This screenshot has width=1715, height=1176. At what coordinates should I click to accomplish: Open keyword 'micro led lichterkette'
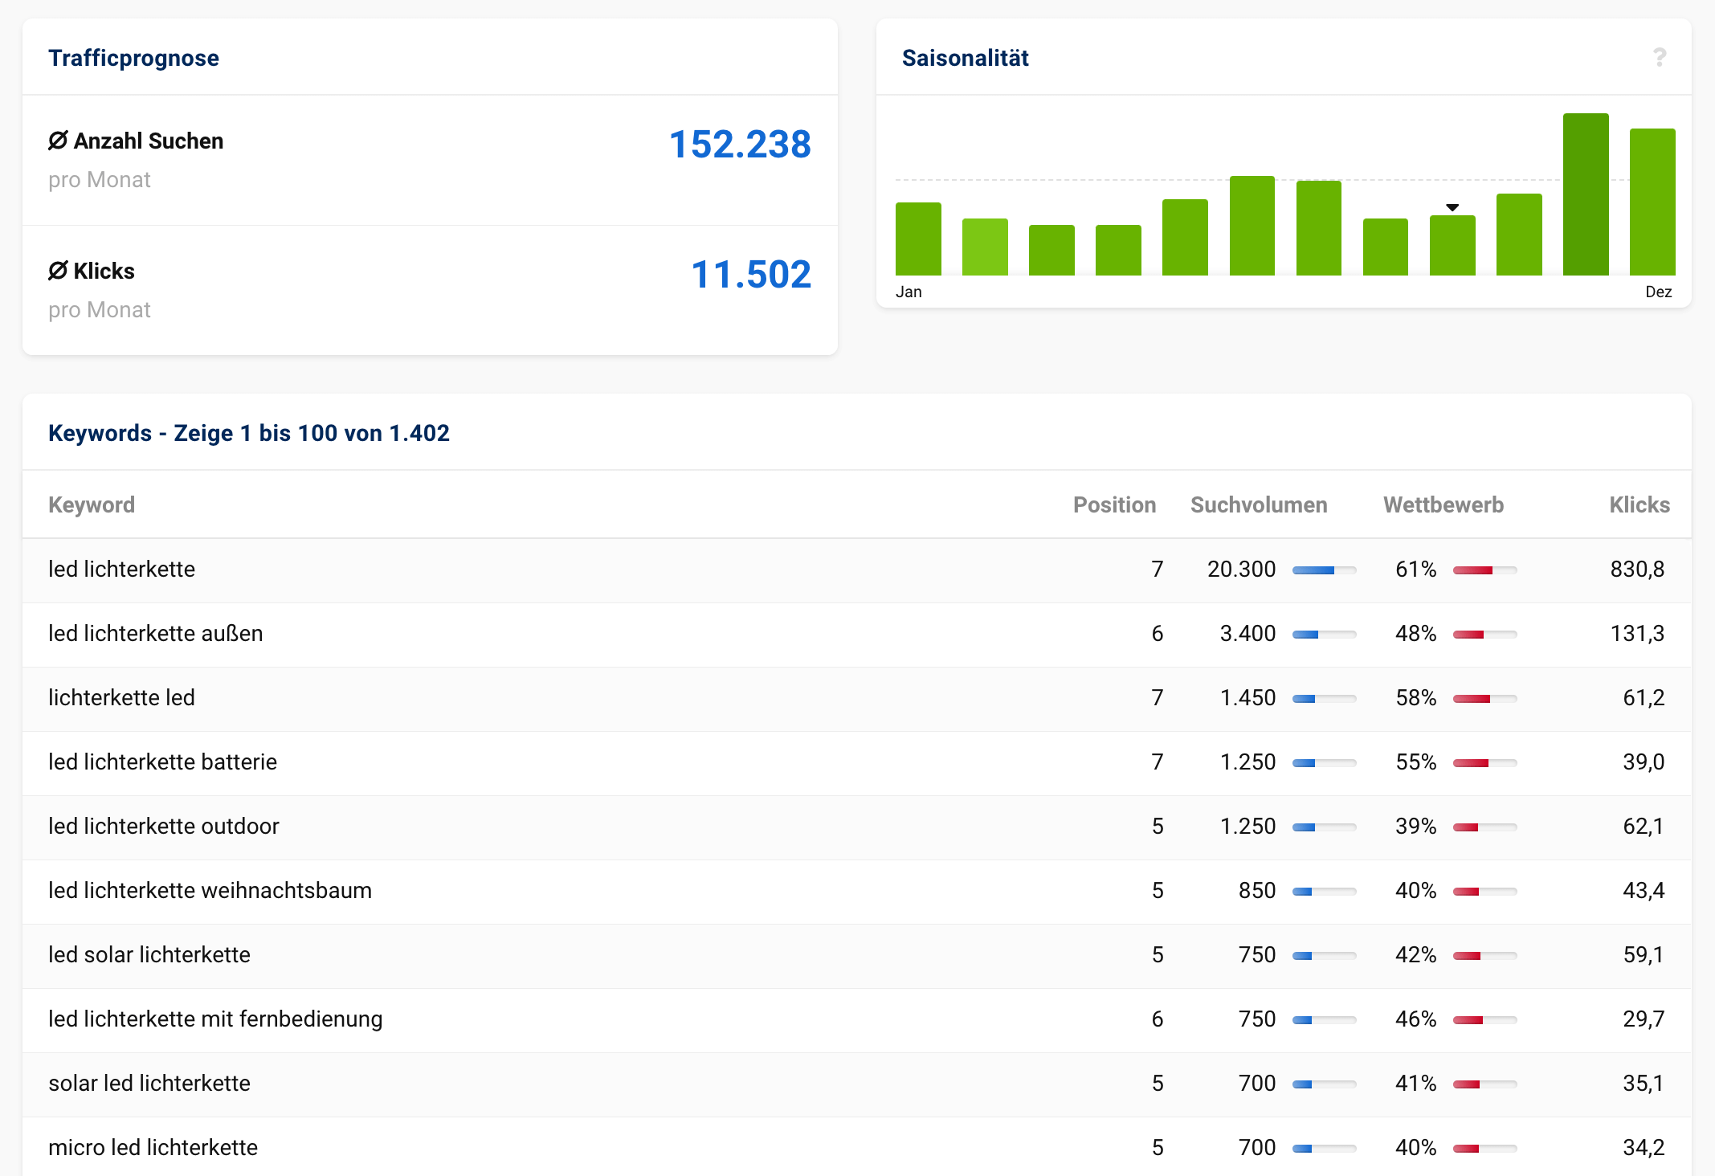pyautogui.click(x=153, y=1147)
